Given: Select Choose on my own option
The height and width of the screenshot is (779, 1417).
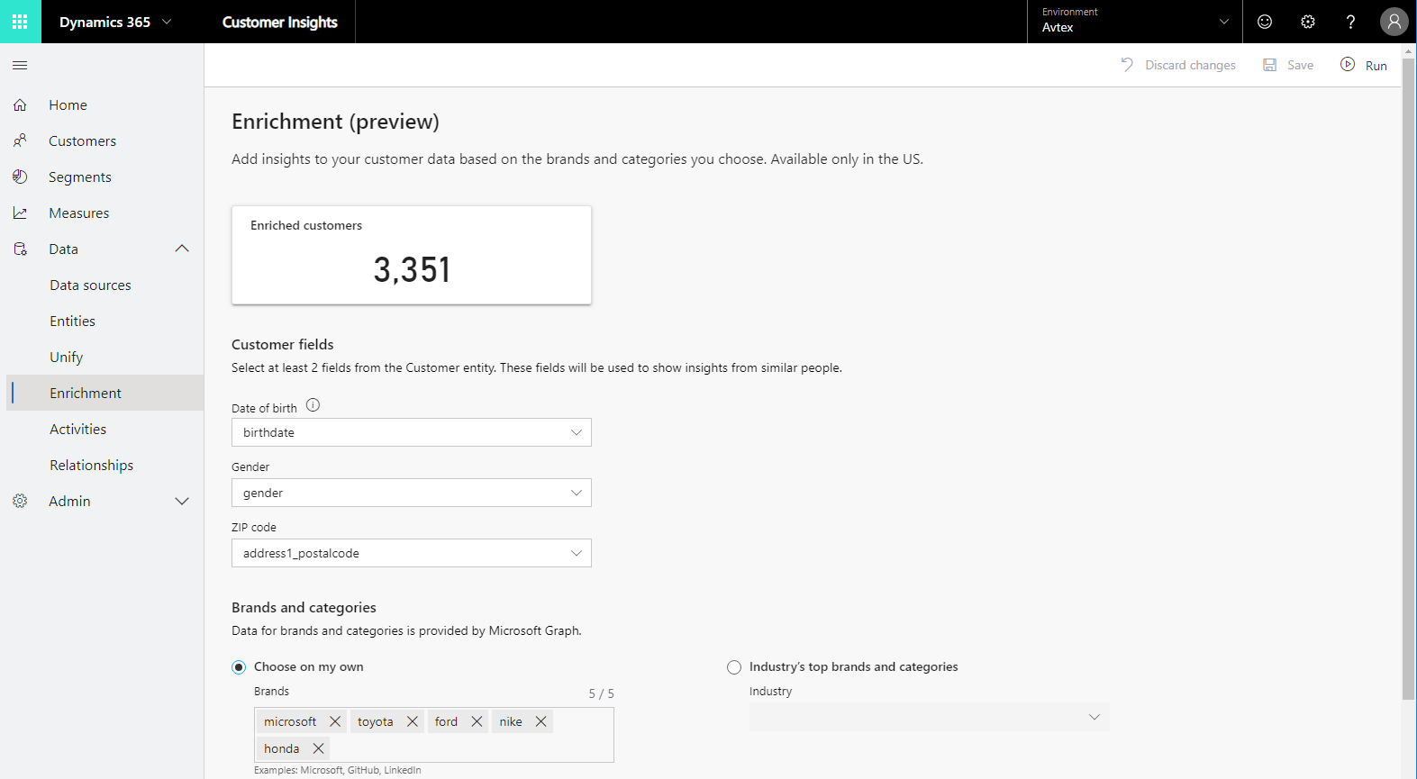Looking at the screenshot, I should click(x=239, y=667).
